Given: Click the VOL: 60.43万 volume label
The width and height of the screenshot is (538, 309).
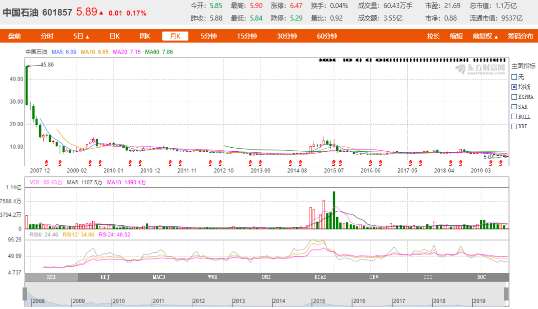Looking at the screenshot, I should coord(46,182).
